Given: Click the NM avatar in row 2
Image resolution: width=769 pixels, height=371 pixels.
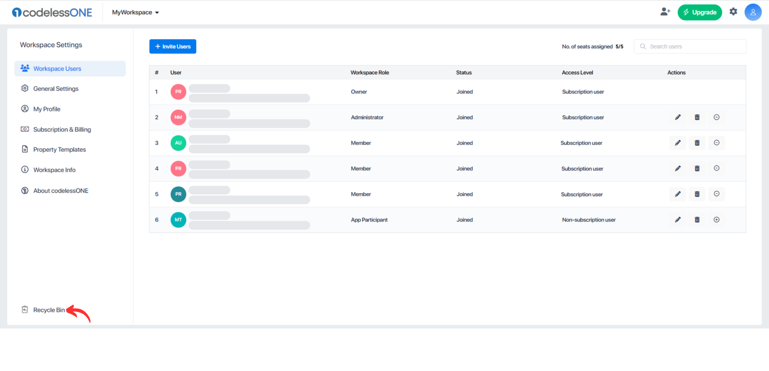Looking at the screenshot, I should (x=178, y=117).
